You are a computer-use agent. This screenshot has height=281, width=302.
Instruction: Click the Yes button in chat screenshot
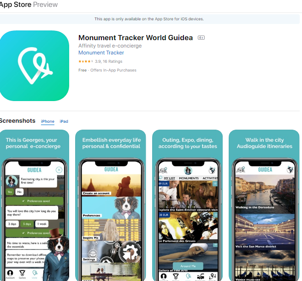(10, 192)
